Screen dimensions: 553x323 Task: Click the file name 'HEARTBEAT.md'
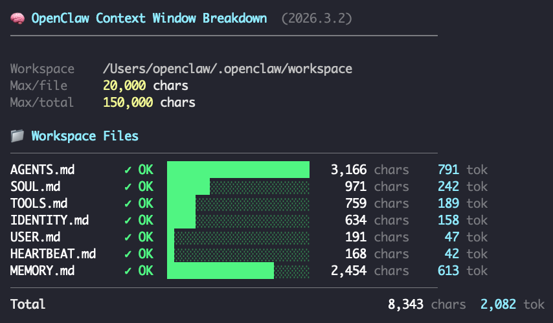point(53,254)
